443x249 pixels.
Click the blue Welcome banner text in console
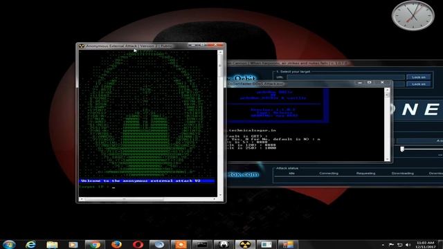click(141, 181)
